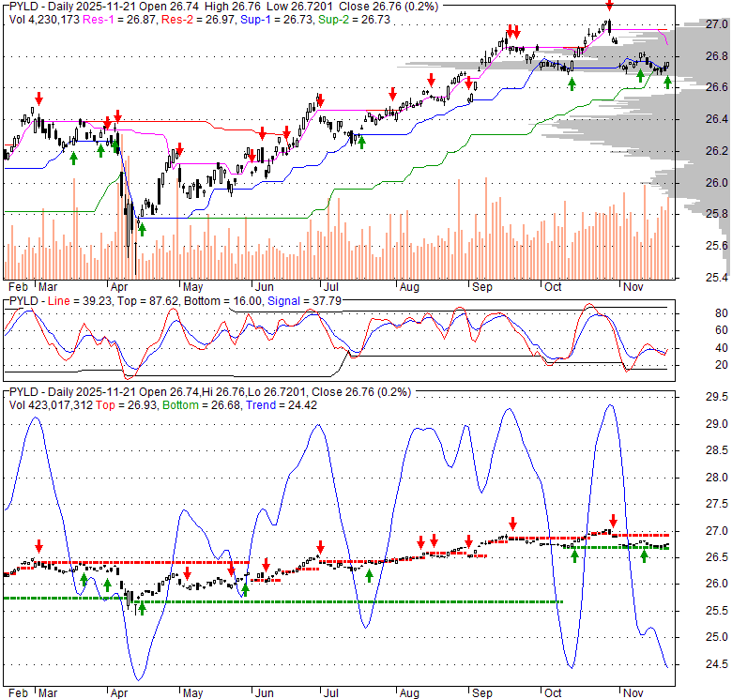
Task: Click the 27.5 label on lower chart axis
Action: pos(717,504)
